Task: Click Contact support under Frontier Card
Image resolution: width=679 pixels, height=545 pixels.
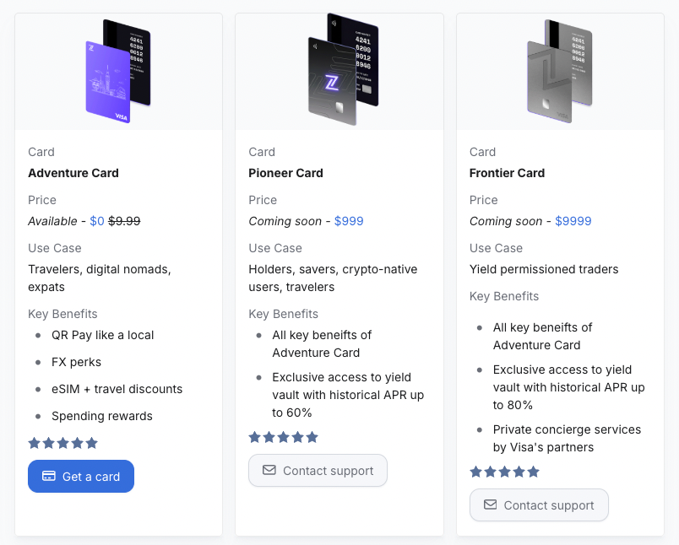Action: point(539,505)
